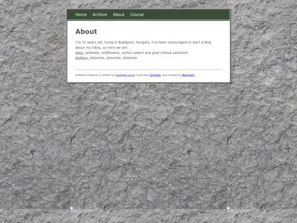Select the About nav item
Screen dimensions: 297x223
[119, 15]
